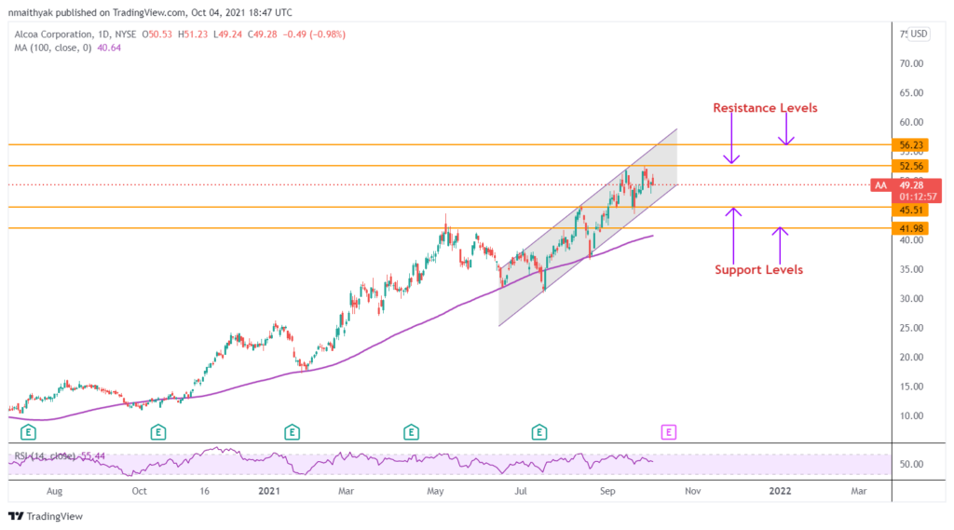Click the earnings E marker near July
This screenshot has height=530, width=954.
[x=538, y=431]
